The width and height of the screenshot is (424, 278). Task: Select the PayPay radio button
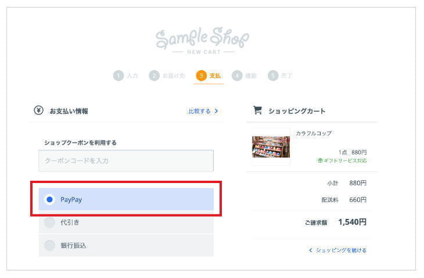coord(49,200)
